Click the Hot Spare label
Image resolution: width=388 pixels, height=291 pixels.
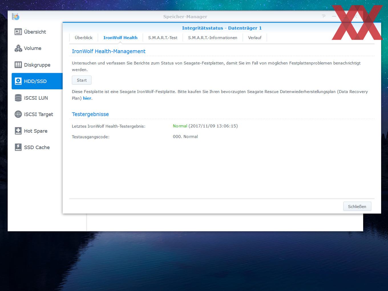tap(36, 131)
